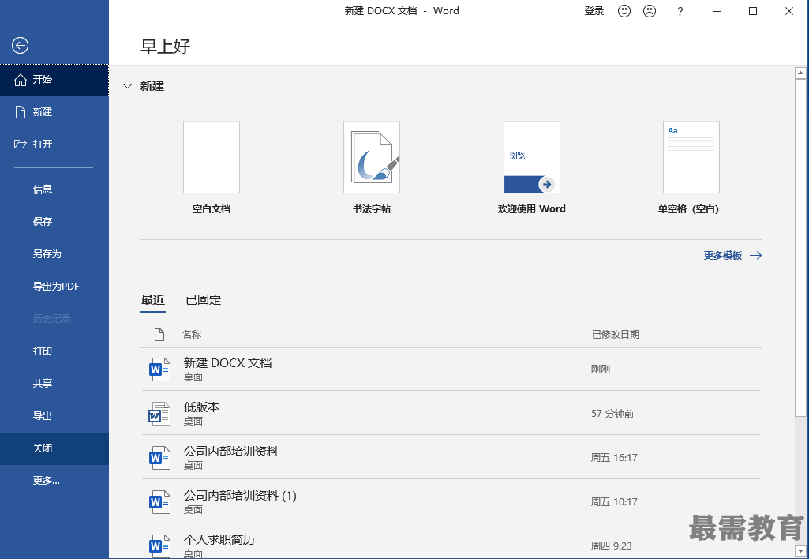The height and width of the screenshot is (559, 809).
Task: Click the old Word icon of 低版本
Action: click(x=159, y=414)
